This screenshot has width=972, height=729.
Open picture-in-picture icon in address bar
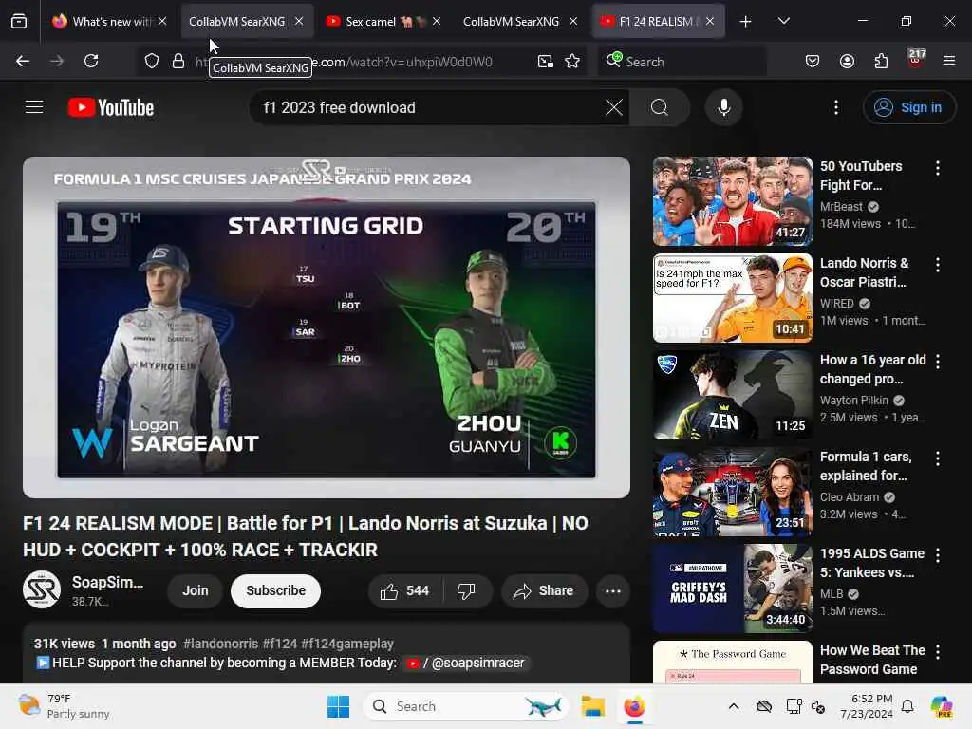pyautogui.click(x=546, y=61)
